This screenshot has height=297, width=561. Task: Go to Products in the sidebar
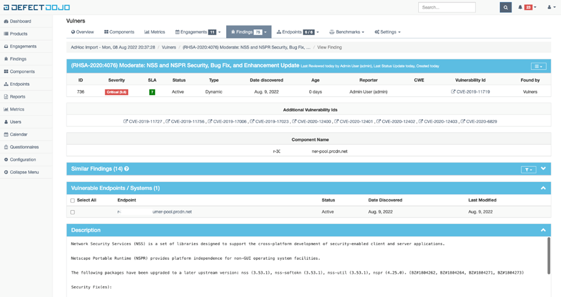click(18, 33)
